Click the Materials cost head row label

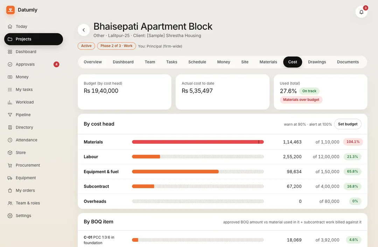pyautogui.click(x=93, y=142)
